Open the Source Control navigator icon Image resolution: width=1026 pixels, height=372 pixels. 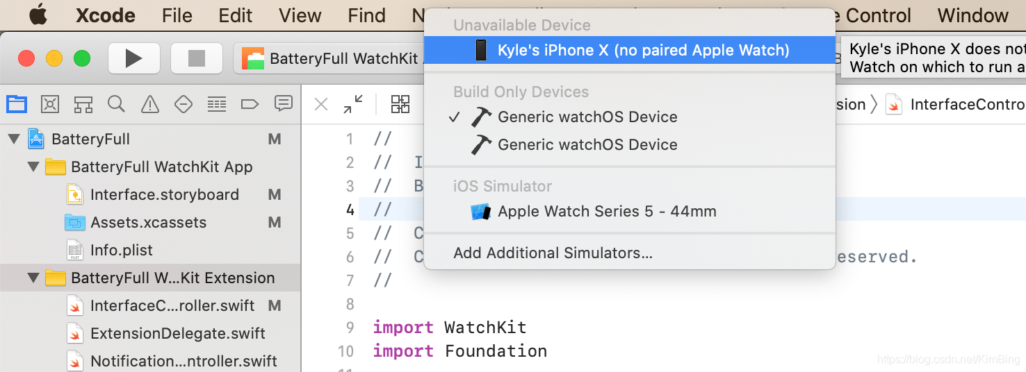pyautogui.click(x=50, y=105)
